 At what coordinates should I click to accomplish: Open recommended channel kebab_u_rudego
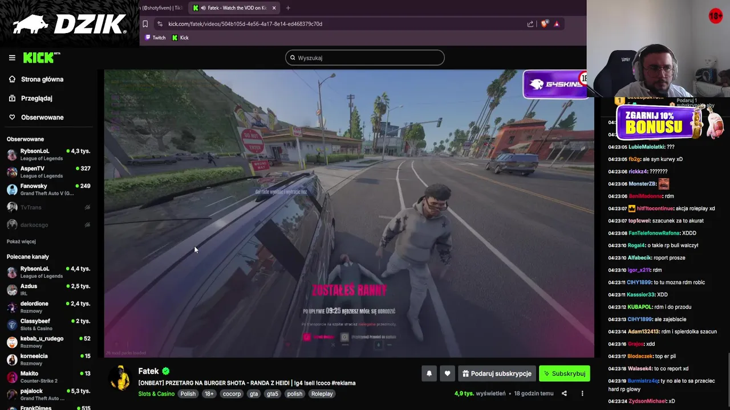pyautogui.click(x=48, y=342)
